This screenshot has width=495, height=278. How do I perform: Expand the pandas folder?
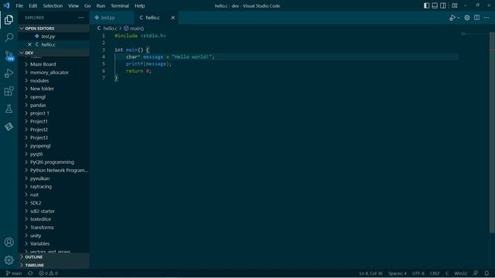[53, 105]
